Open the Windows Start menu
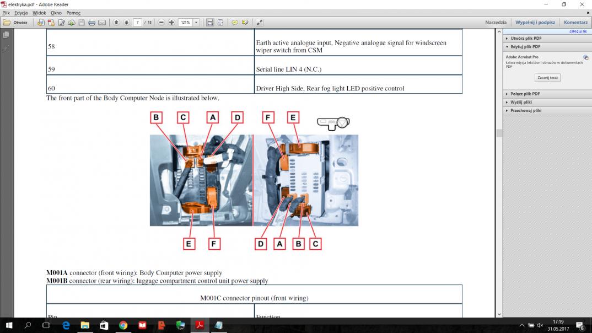 (9, 325)
